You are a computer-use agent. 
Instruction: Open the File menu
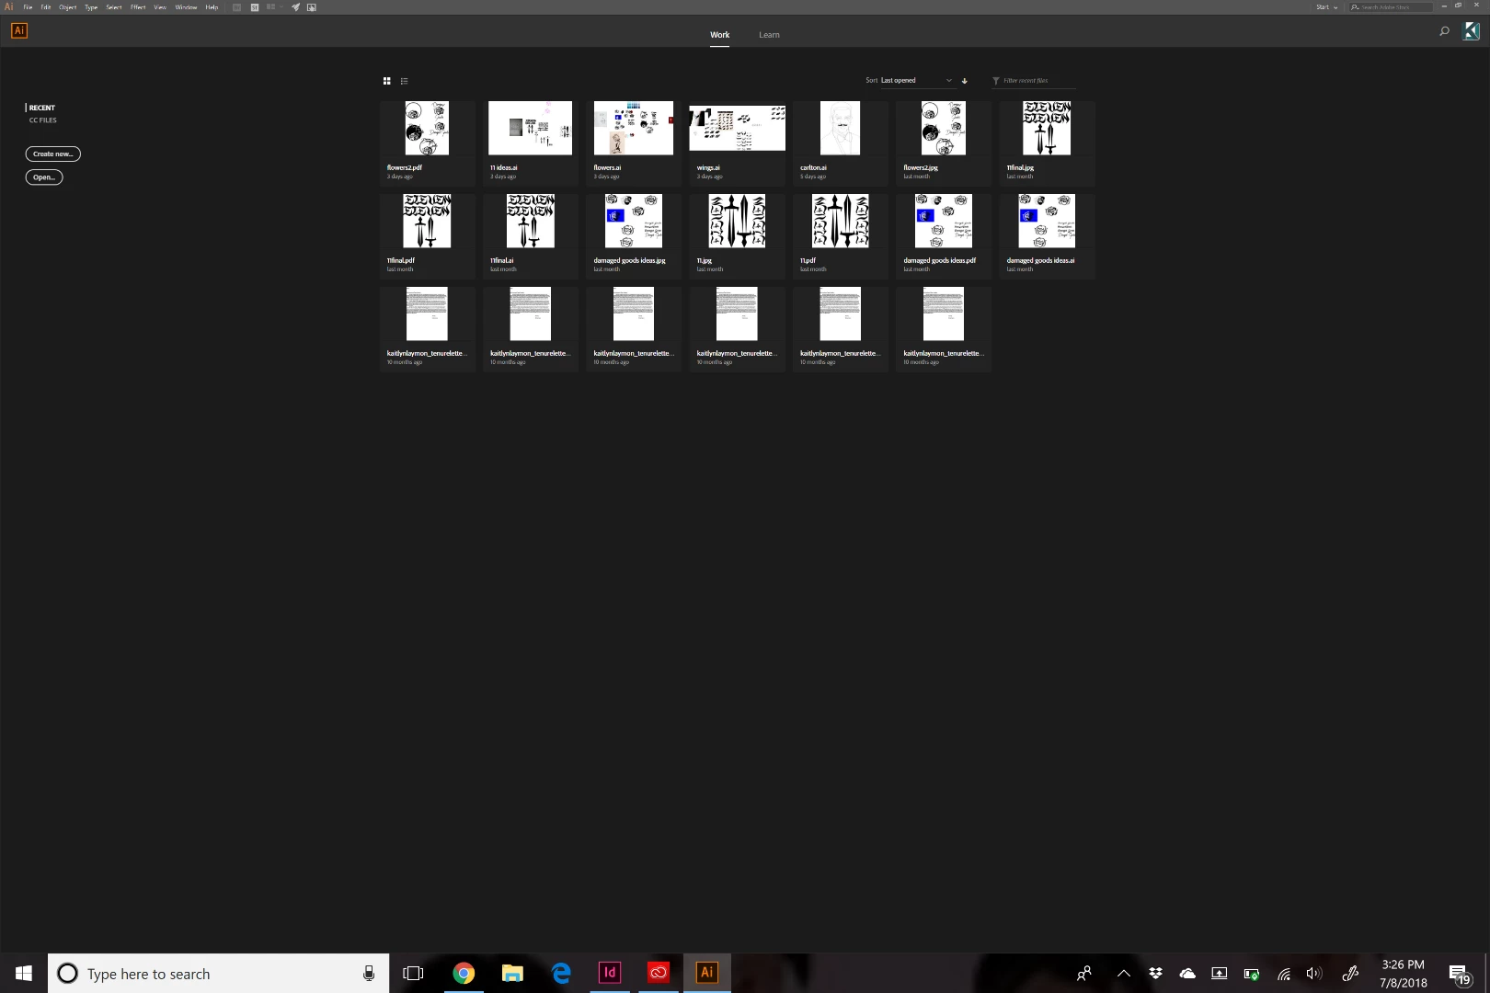(28, 7)
